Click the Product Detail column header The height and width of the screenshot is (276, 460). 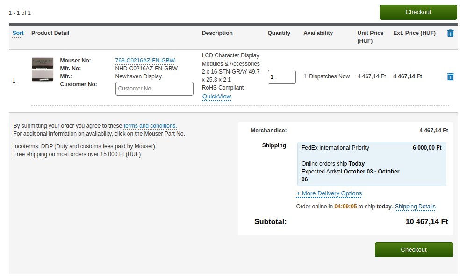[50, 33]
